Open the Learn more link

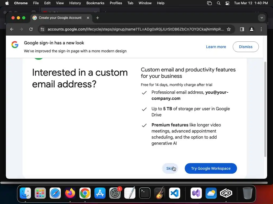[x=216, y=47]
